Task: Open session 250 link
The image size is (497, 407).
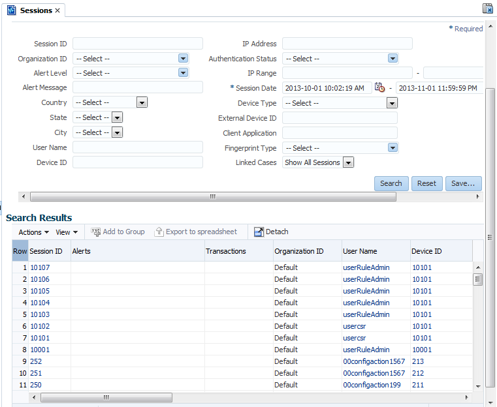Action: [36, 385]
